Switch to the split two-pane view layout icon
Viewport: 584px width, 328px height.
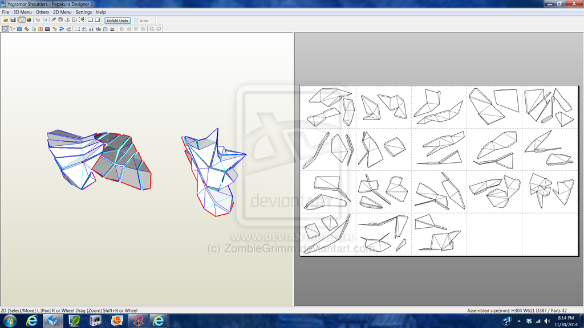[x=91, y=20]
